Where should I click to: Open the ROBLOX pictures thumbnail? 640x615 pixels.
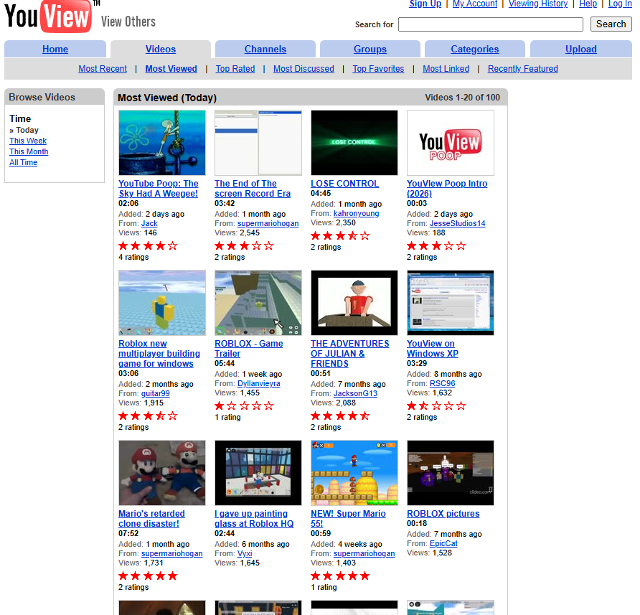(x=450, y=472)
